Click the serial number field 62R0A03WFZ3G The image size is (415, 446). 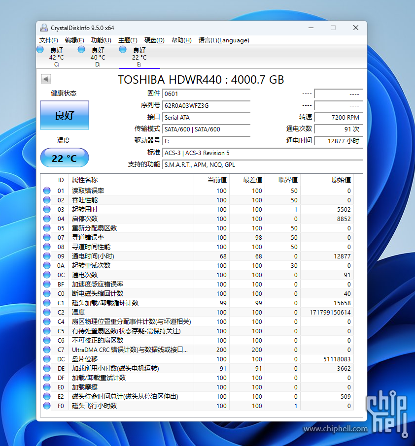pyautogui.click(x=206, y=105)
